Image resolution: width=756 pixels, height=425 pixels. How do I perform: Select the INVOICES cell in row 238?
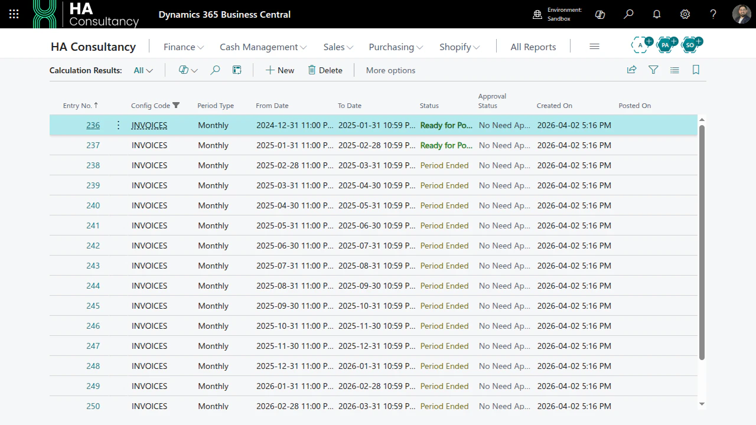click(149, 165)
